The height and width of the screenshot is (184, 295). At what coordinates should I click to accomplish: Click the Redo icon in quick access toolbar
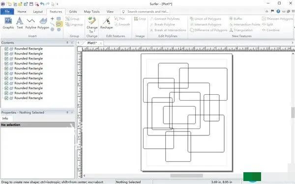(48, 4)
